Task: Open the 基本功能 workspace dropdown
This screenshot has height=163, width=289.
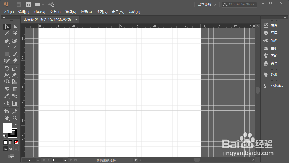Action: 207,4
